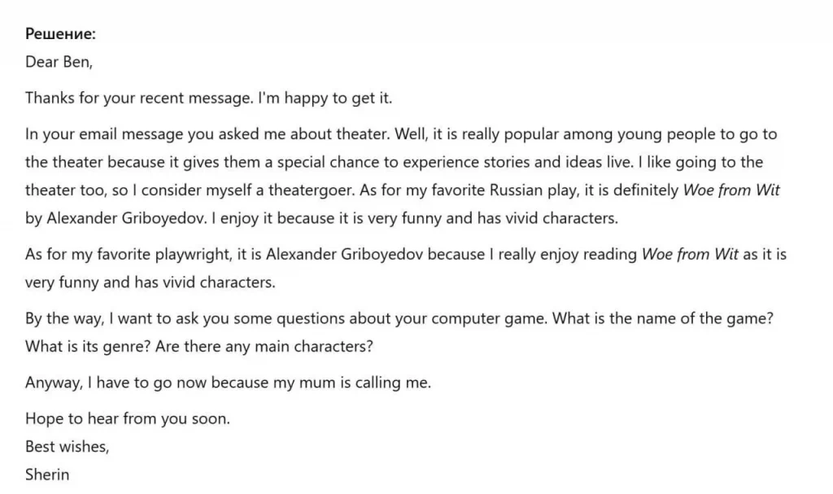Click the signature name 'Sherin'
The width and height of the screenshot is (833, 494).
47,474
